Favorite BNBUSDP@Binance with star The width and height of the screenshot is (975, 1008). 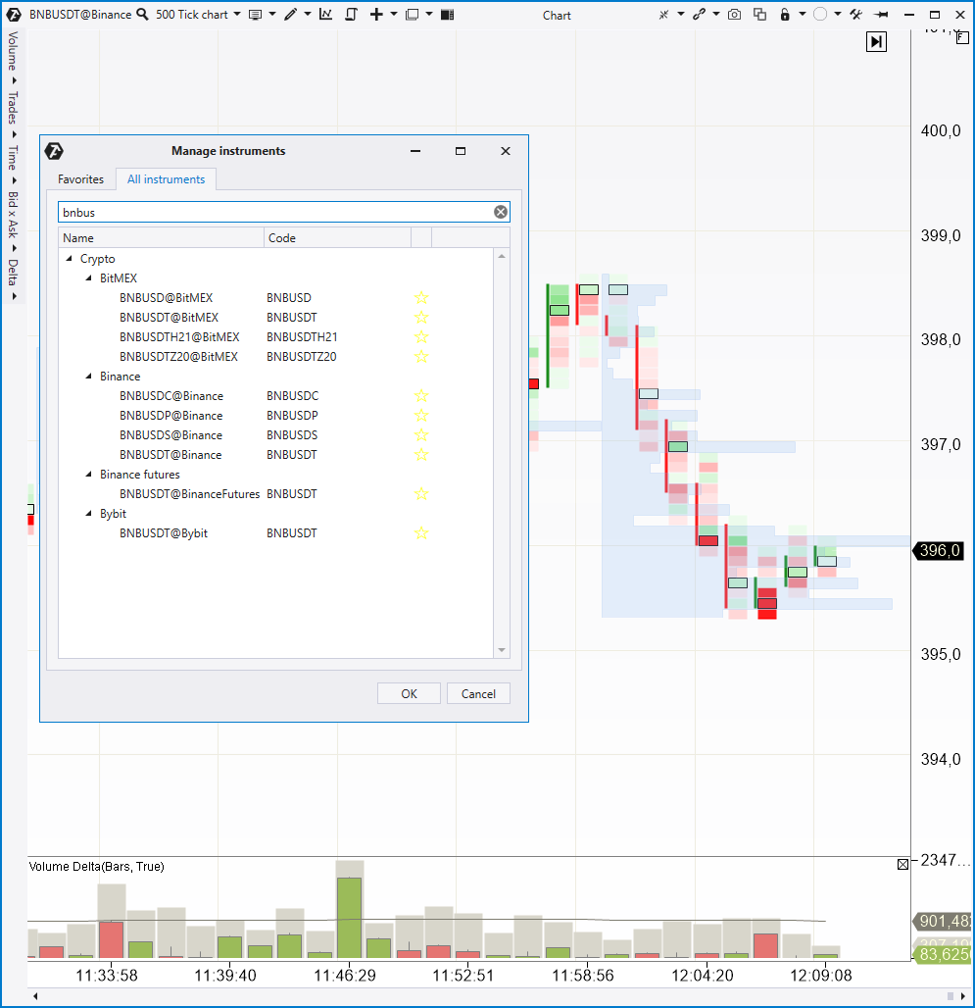[x=420, y=416]
